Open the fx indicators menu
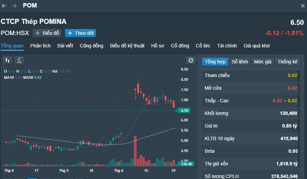Screen dimensions: 307x179 click(x=19, y=60)
